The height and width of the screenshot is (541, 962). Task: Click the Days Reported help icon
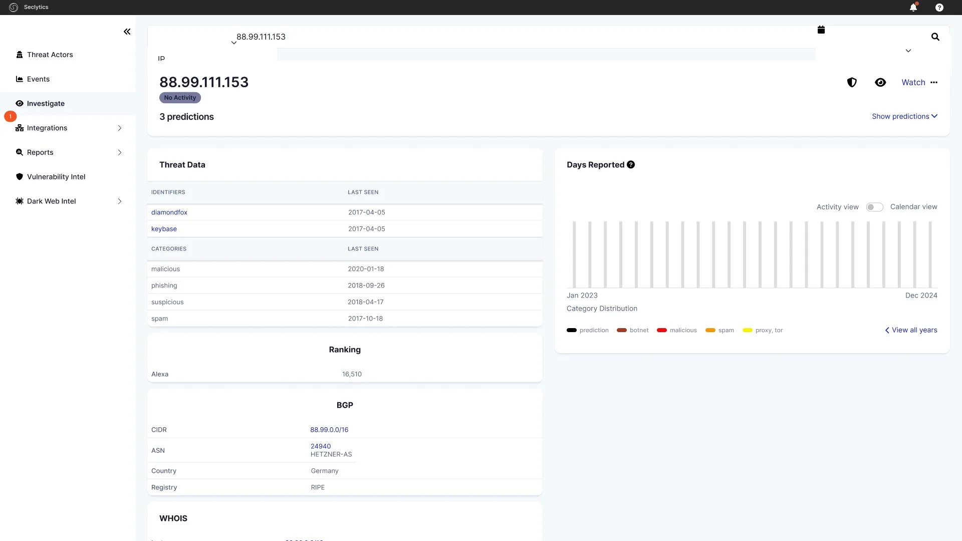pos(631,165)
